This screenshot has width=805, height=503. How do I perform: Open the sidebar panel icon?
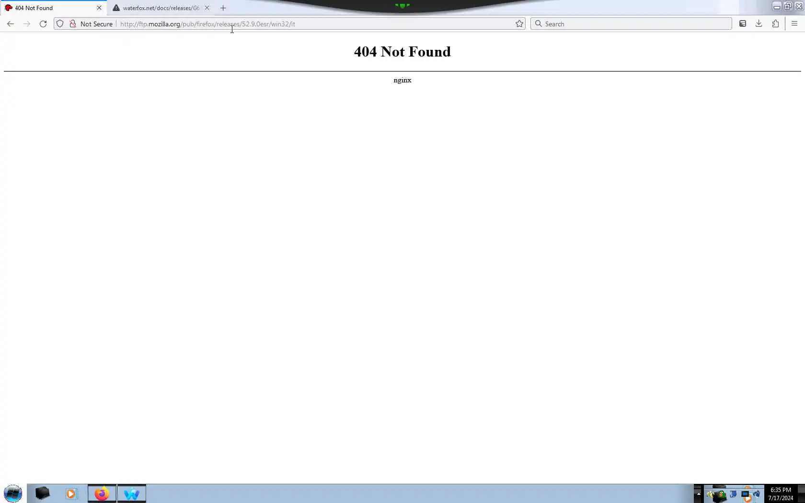point(743,24)
